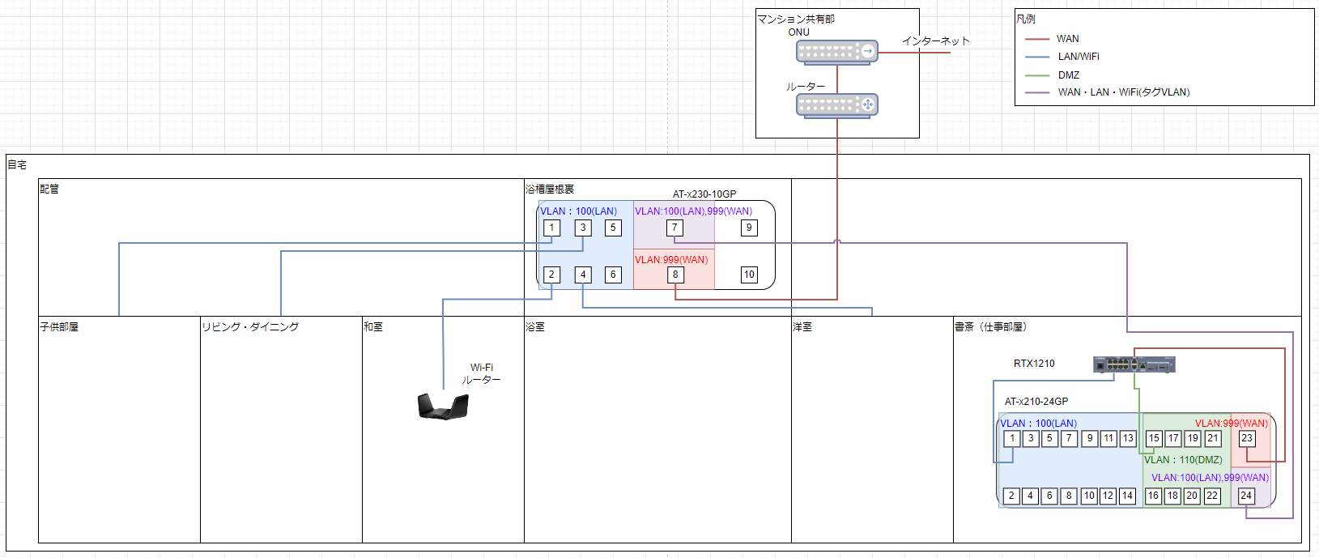Select the green DMZ legend line sample
The width and height of the screenshot is (1319, 558).
tap(1037, 75)
